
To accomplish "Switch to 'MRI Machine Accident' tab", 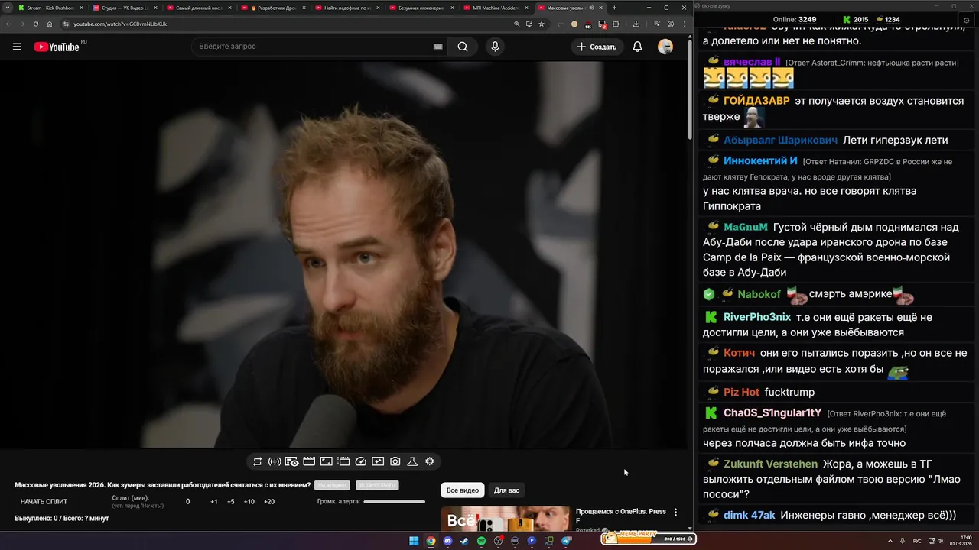I will 495,8.
